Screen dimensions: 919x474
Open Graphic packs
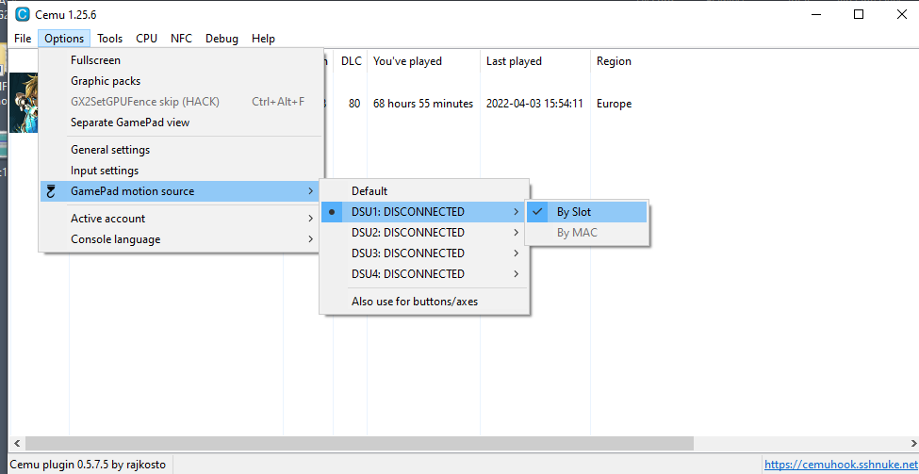(x=181, y=81)
